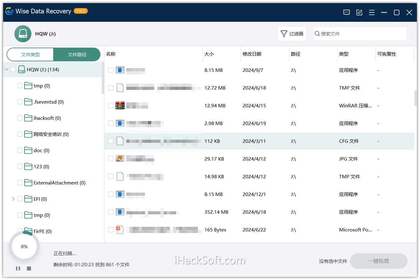The image size is (420, 280).
Task: Click the JPG file thumbnail icon
Action: point(120,159)
